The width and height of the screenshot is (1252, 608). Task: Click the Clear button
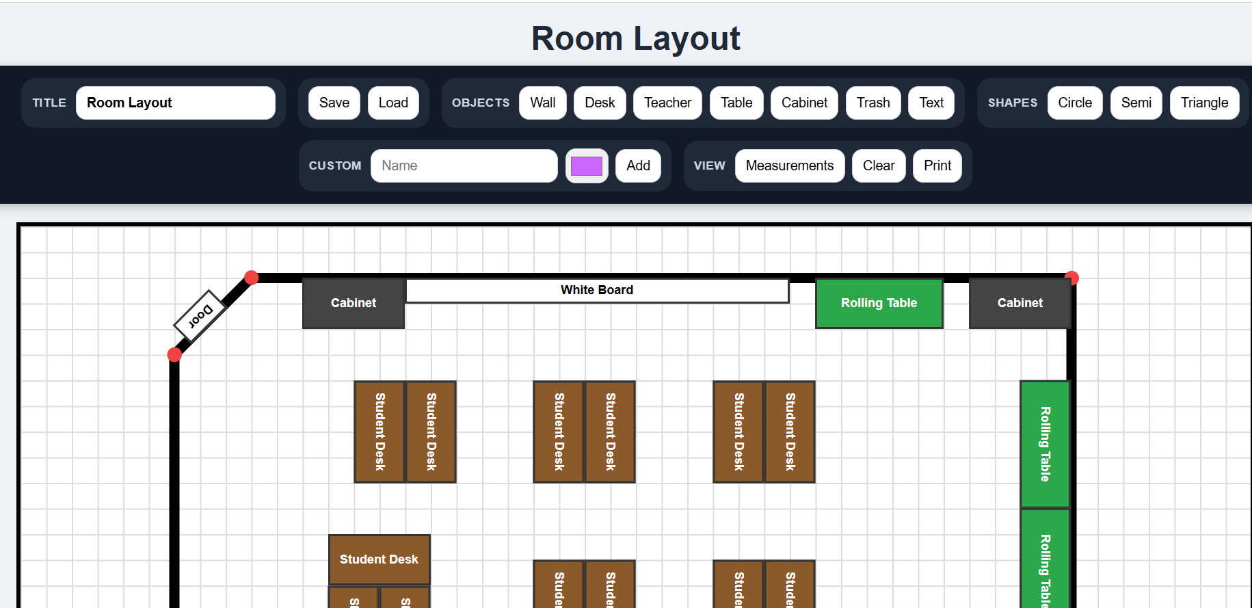[879, 166]
